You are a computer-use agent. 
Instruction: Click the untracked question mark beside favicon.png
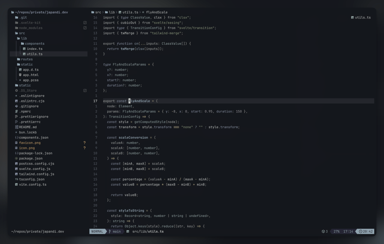click(x=84, y=143)
